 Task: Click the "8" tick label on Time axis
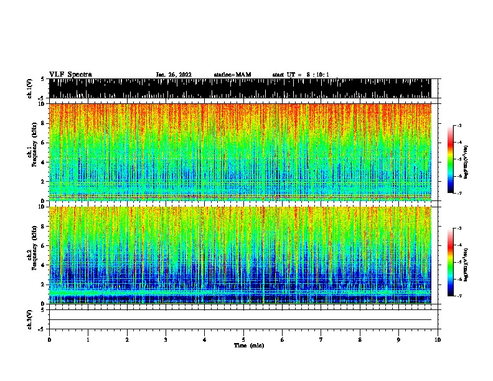click(x=360, y=339)
